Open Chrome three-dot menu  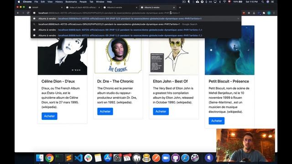tap(274, 13)
